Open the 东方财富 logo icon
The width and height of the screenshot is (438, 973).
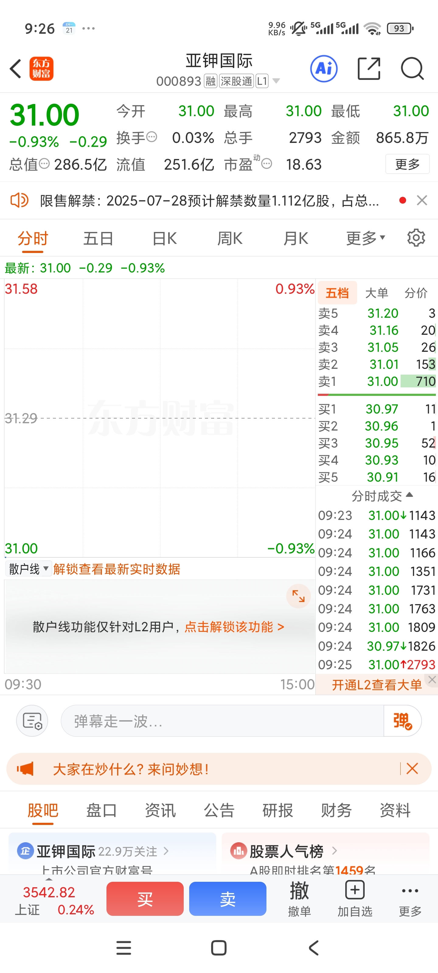pyautogui.click(x=41, y=69)
